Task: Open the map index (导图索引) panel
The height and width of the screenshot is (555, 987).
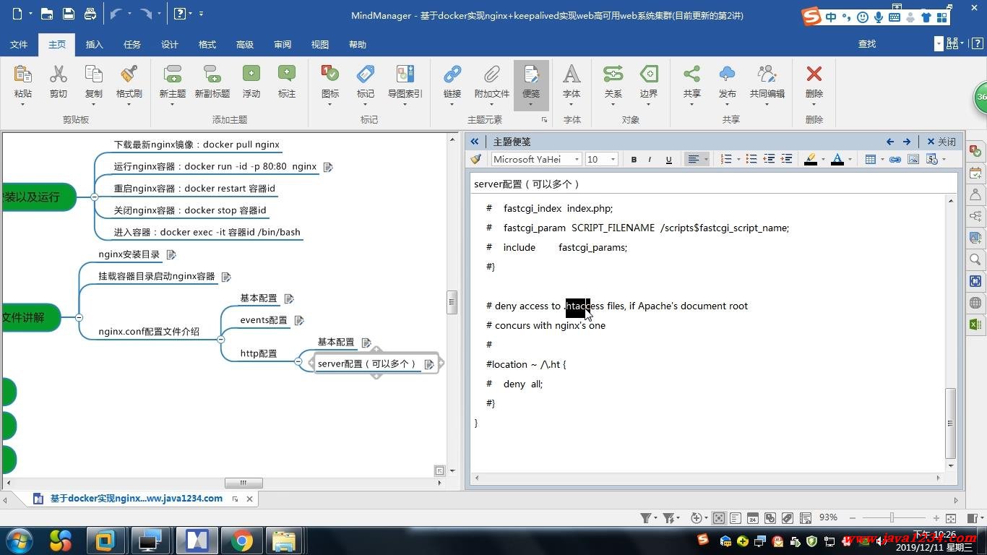Action: [x=405, y=74]
